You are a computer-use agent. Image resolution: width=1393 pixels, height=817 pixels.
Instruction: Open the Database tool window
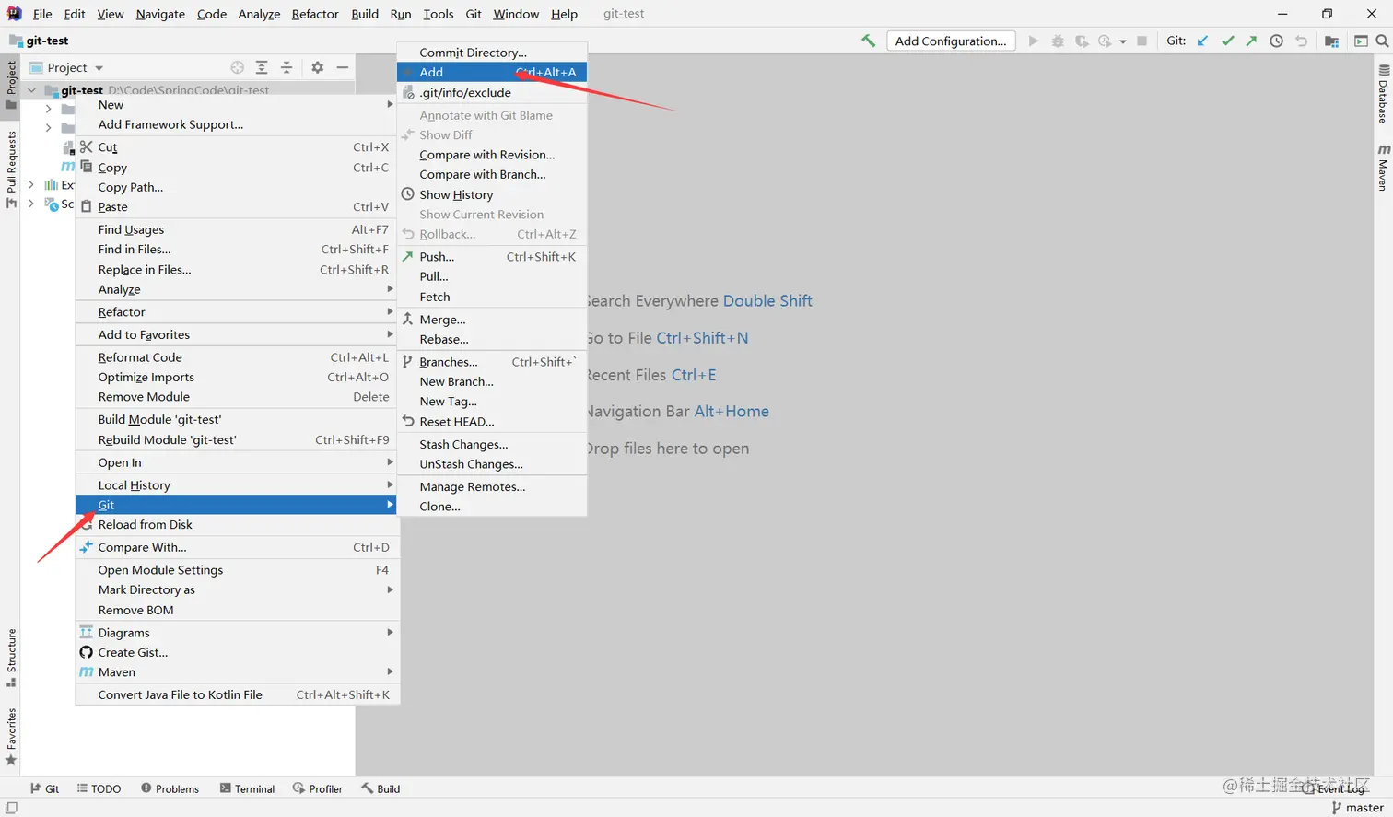tap(1383, 94)
